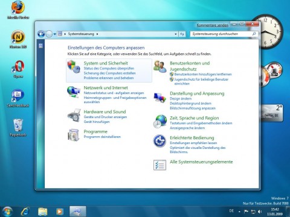Open System und Sicherheit heading
290x217 pixels.
(x=106, y=63)
